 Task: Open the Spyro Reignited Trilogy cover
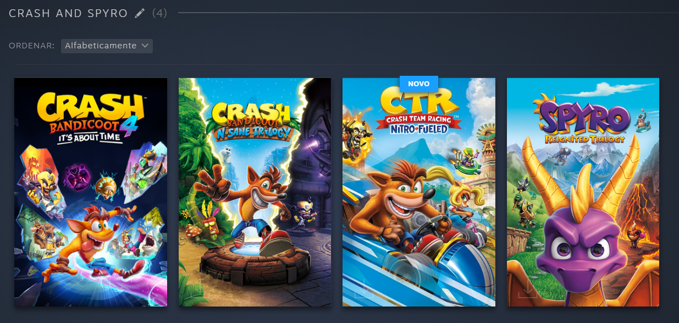coord(583,192)
